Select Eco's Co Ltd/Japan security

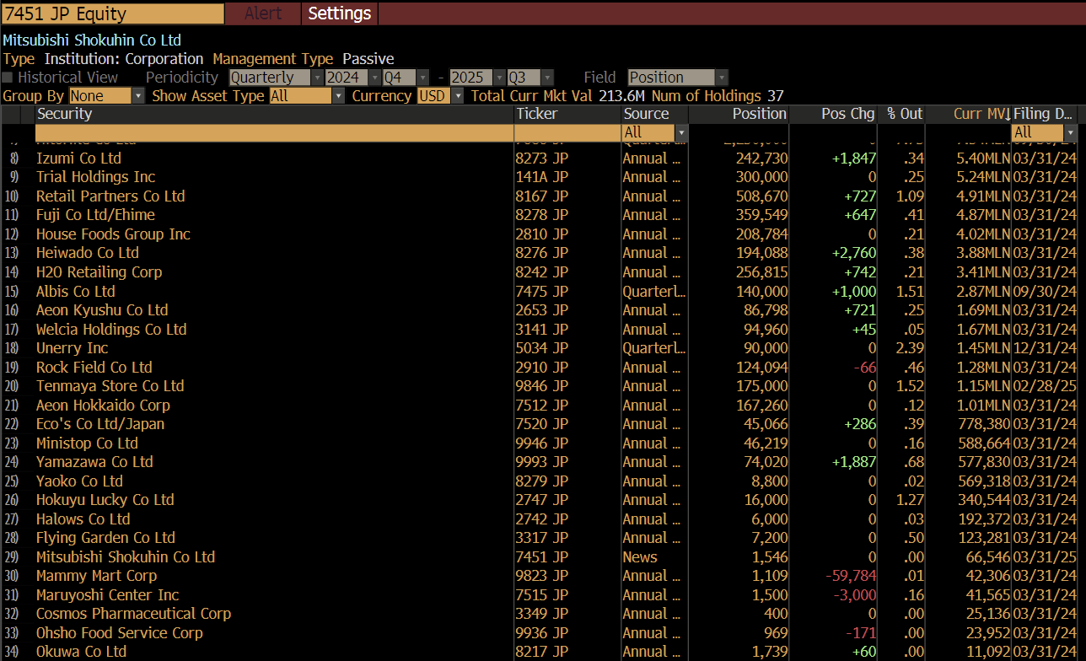(x=100, y=424)
